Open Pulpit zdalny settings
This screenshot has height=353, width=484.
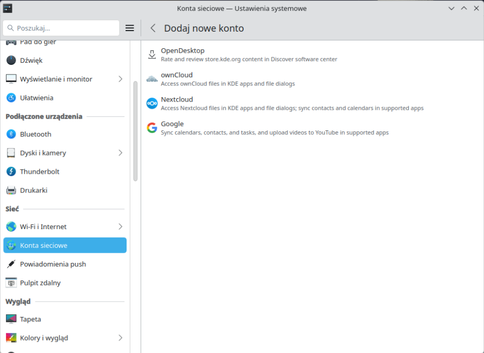(40, 283)
